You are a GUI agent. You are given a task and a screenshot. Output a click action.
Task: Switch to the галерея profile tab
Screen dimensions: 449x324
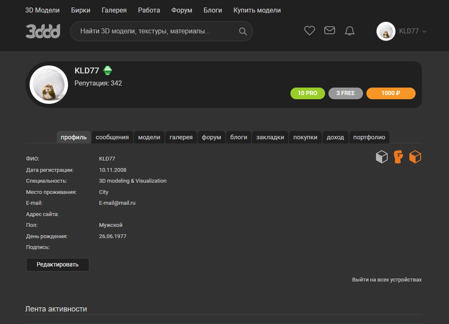(181, 137)
